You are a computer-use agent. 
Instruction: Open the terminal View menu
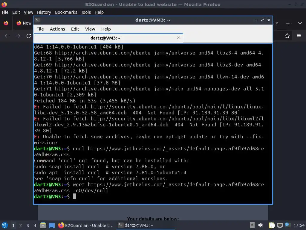pyautogui.click(x=90, y=29)
